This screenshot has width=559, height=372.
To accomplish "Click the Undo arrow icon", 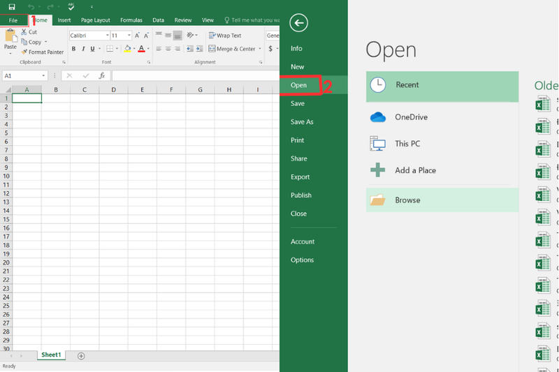I will pos(31,7).
